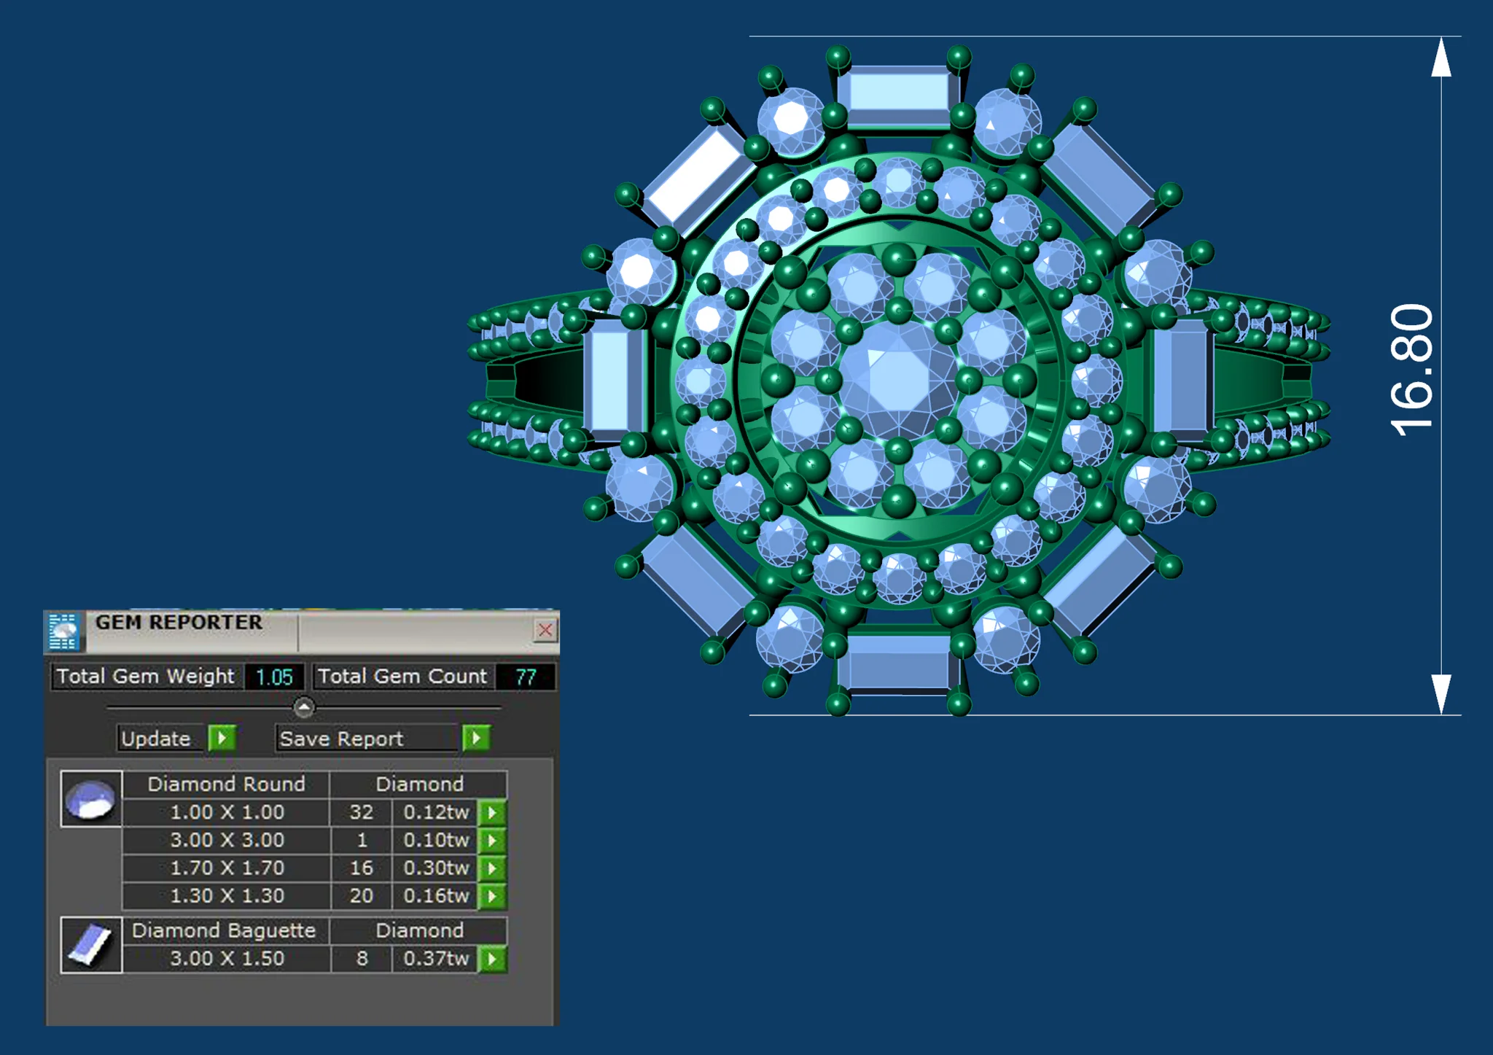Click the Total Gem Count label
Screen dimensions: 1493x1055
[402, 677]
